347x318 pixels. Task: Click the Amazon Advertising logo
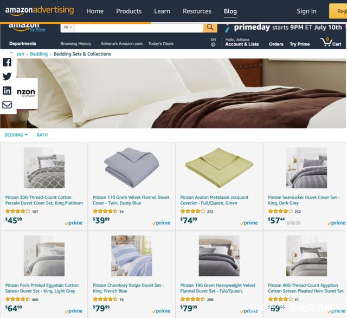pyautogui.click(x=40, y=11)
